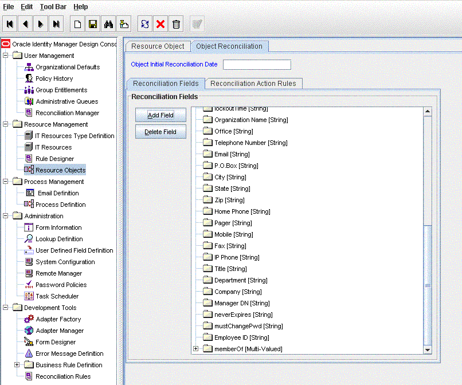462x385 pixels.
Task: Click the Delete Field button
Action: pyautogui.click(x=160, y=132)
